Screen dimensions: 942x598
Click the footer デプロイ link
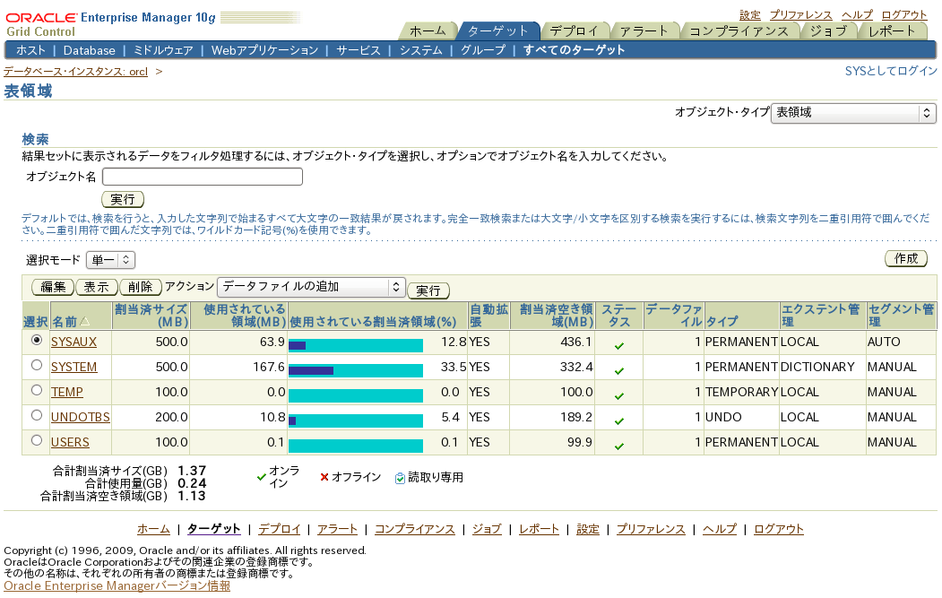point(279,529)
